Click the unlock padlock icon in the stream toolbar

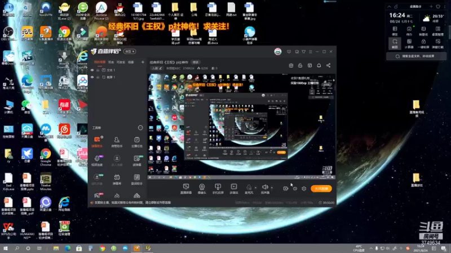point(300,65)
